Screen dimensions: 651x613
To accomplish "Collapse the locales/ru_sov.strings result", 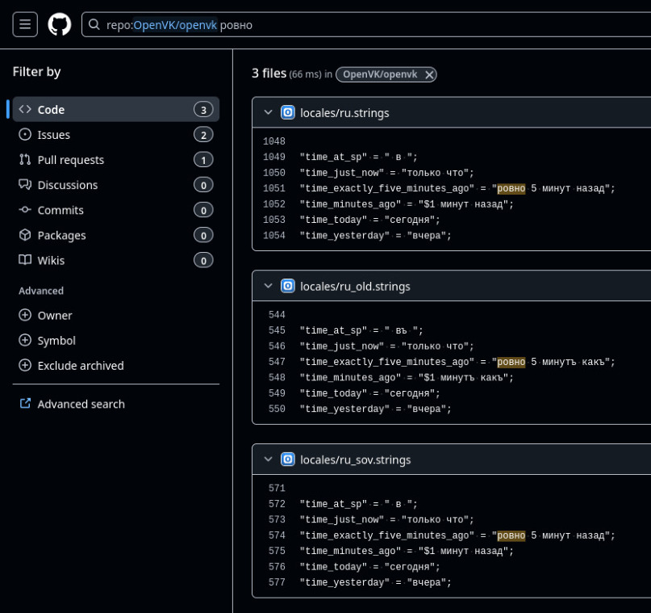I will 268,460.
